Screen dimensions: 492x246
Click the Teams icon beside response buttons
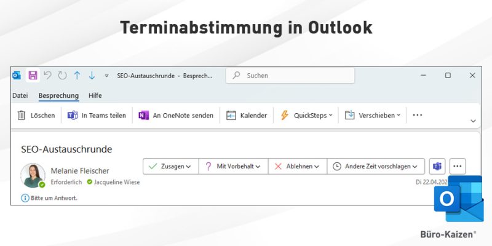437,166
